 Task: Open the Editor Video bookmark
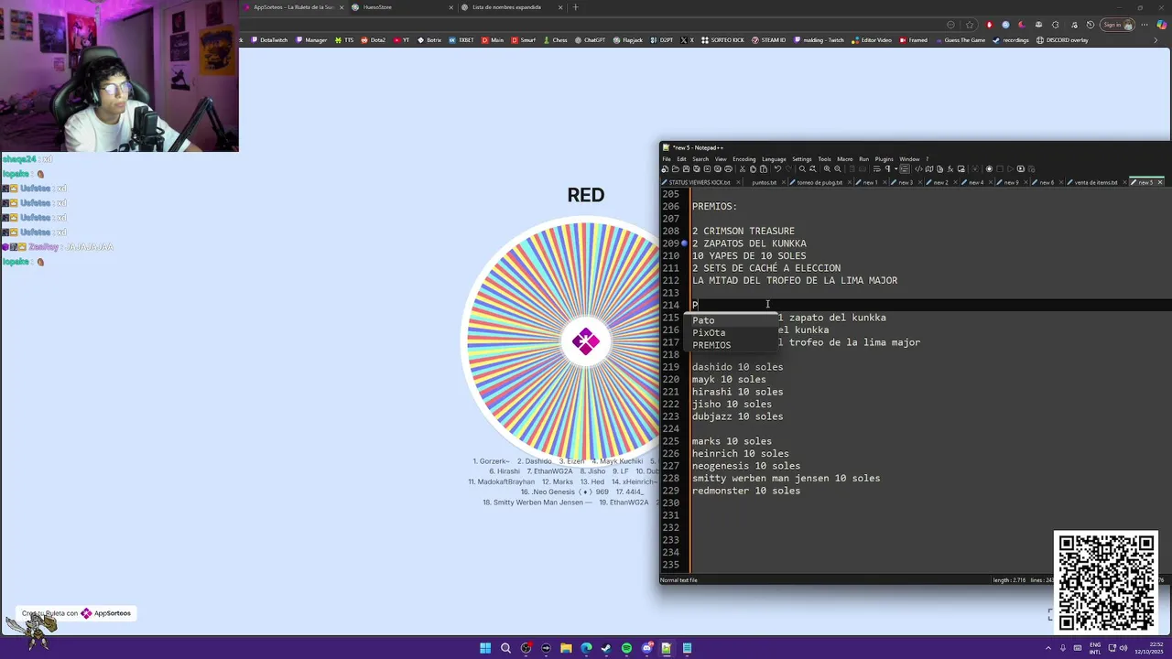[872, 40]
